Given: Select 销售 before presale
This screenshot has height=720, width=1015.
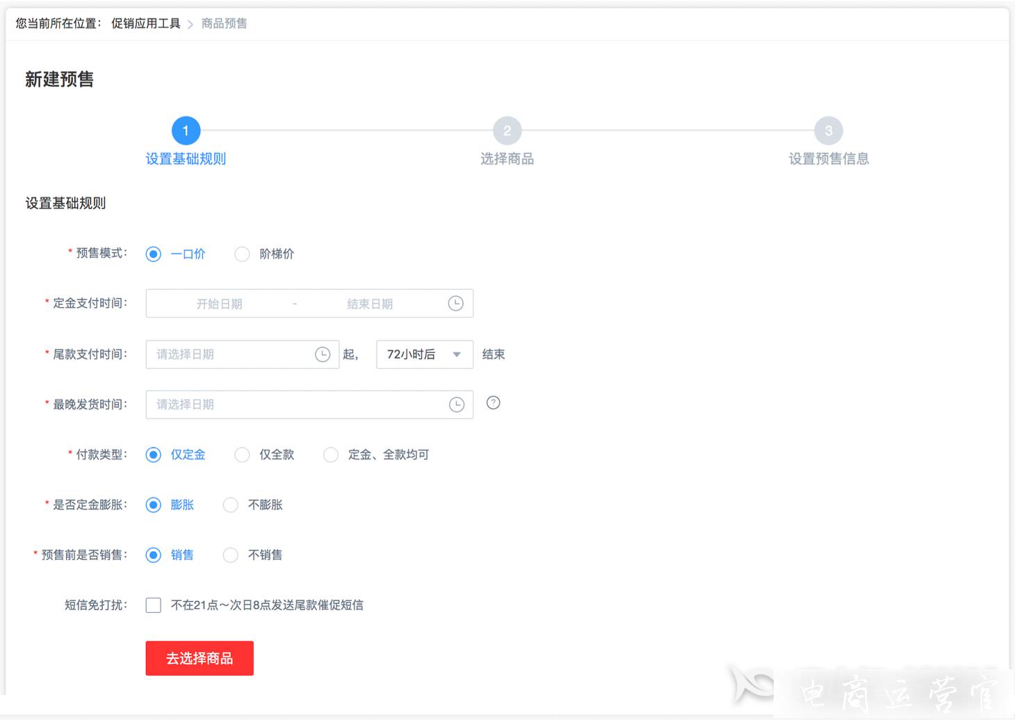Looking at the screenshot, I should 154,555.
